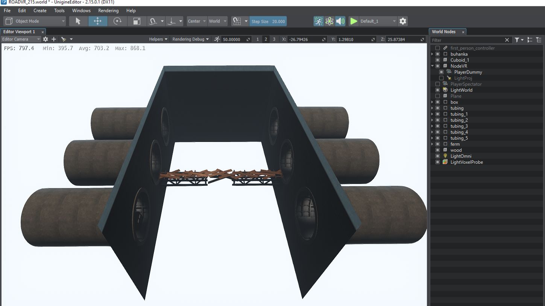Activate the Rotate manipulator tool

coord(117,21)
